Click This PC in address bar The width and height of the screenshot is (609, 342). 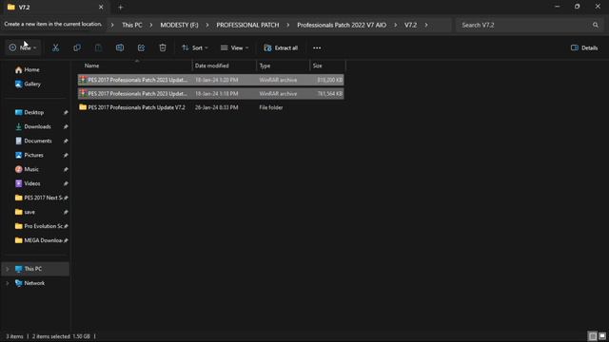point(132,25)
